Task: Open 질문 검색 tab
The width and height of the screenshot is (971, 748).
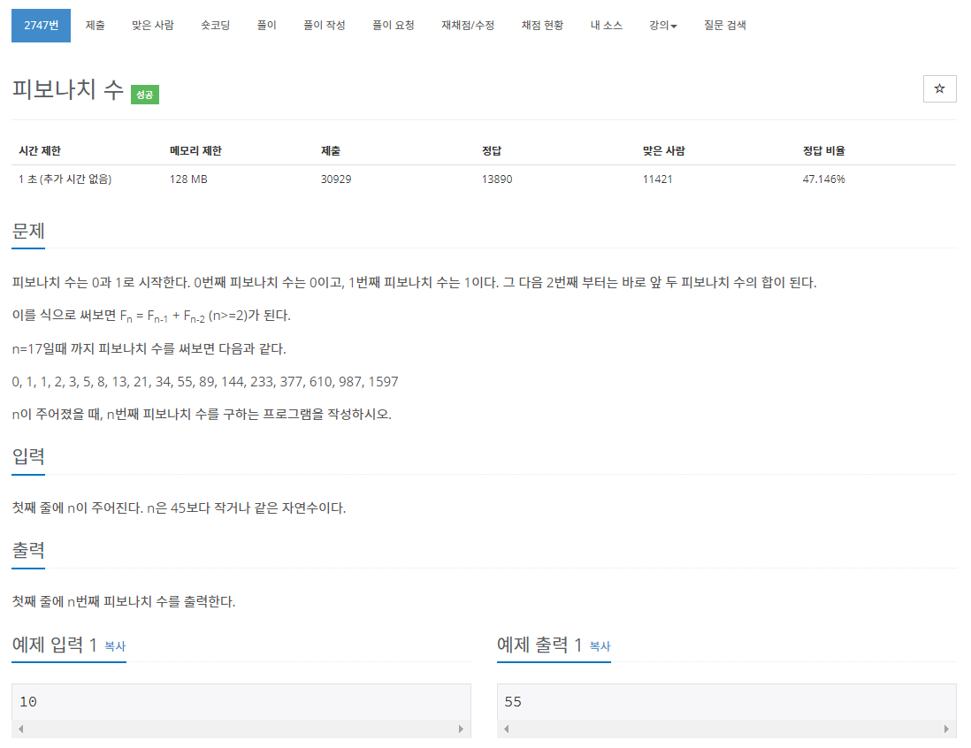Action: pos(724,26)
